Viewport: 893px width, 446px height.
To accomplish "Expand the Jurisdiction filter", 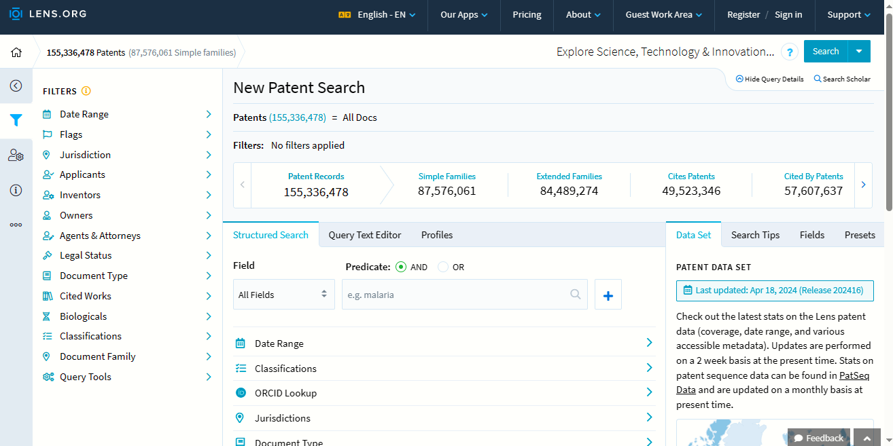I will click(127, 155).
